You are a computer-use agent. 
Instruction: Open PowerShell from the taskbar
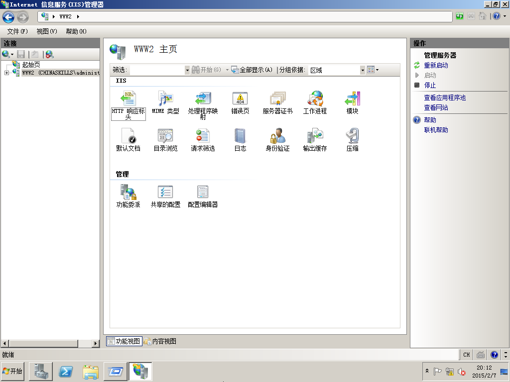pos(66,371)
